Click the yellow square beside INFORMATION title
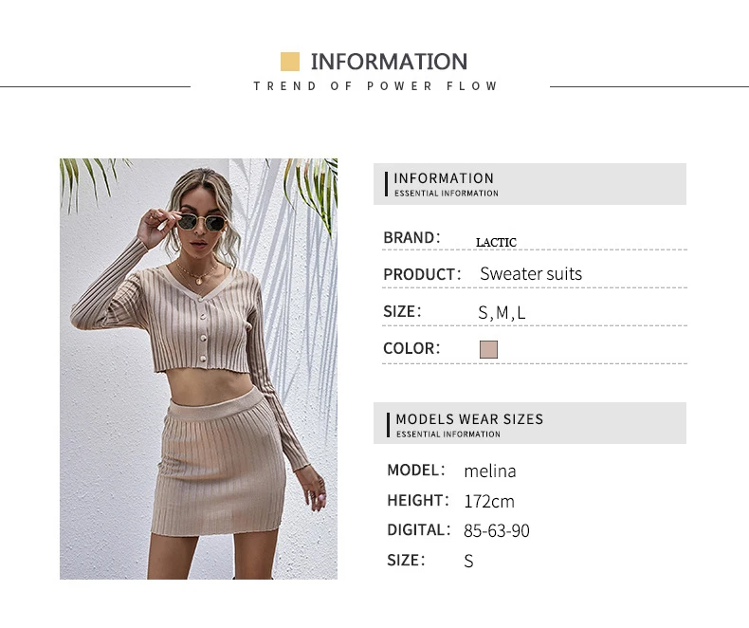The image size is (749, 628). tap(290, 62)
